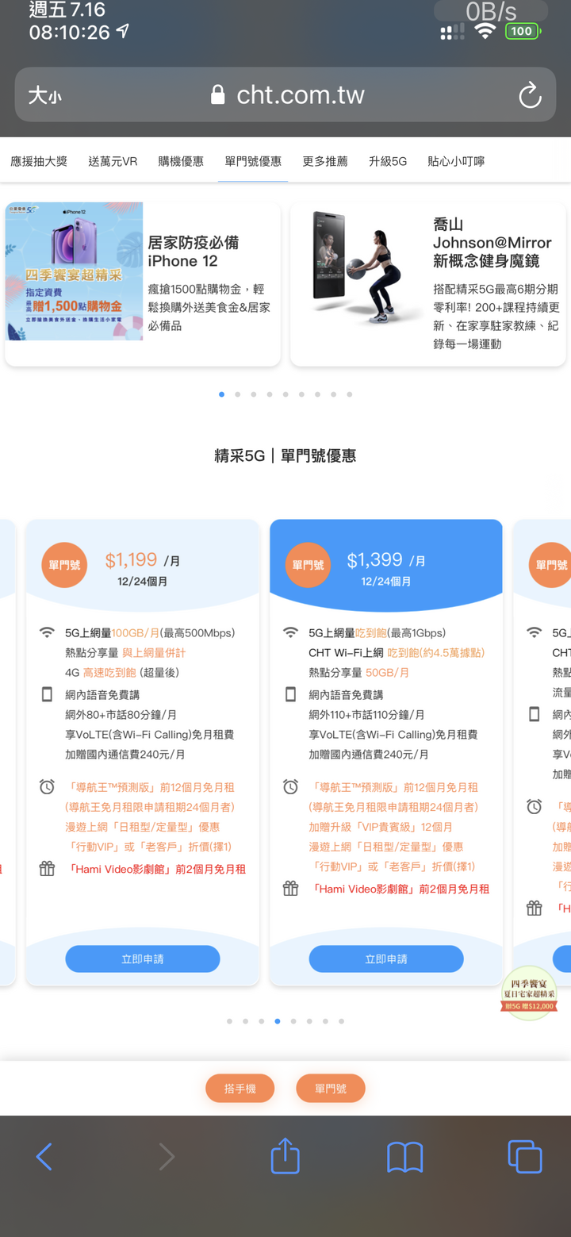This screenshot has height=1237, width=571.
Task: Select the 單門號優惠 tab
Action: (253, 161)
